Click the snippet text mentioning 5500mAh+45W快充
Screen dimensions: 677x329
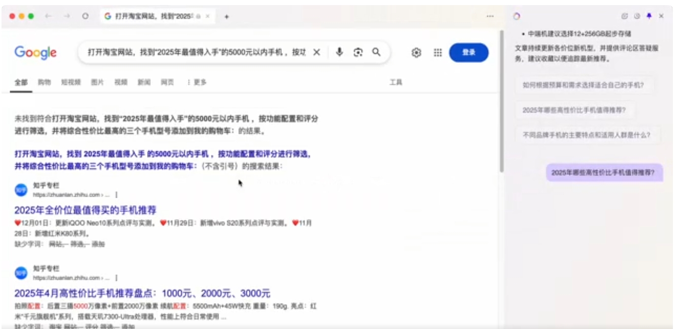click(166, 311)
